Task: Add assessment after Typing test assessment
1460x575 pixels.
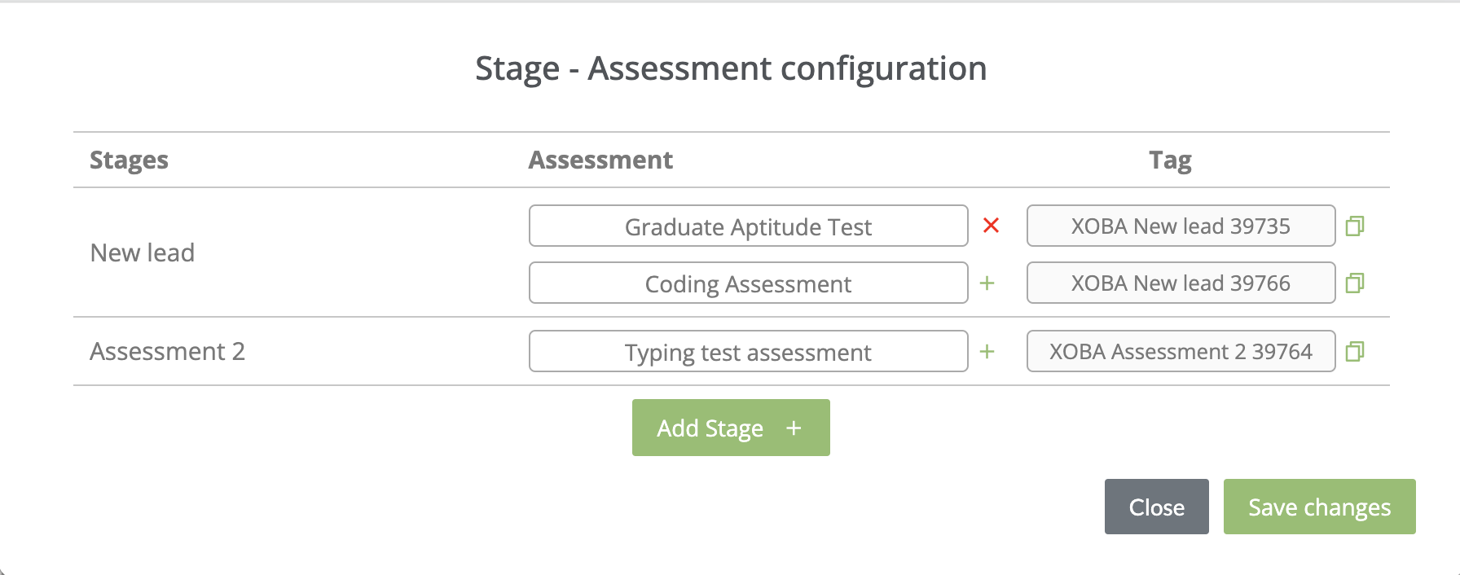Action: coord(987,352)
